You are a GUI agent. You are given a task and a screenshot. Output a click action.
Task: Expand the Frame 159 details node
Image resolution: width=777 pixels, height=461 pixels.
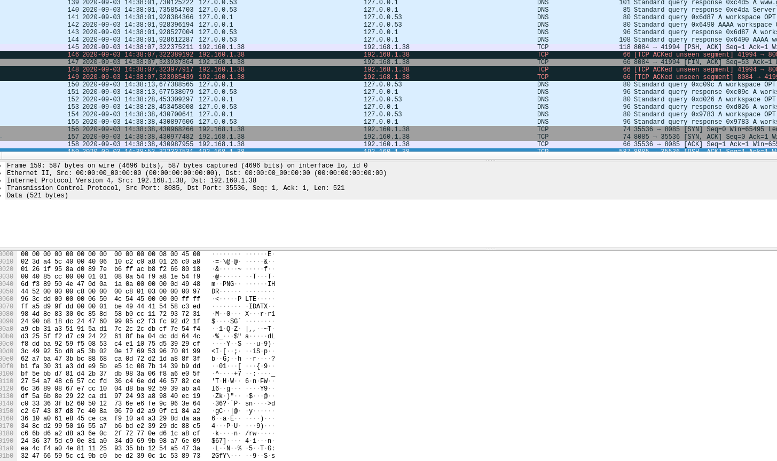click(x=3, y=165)
